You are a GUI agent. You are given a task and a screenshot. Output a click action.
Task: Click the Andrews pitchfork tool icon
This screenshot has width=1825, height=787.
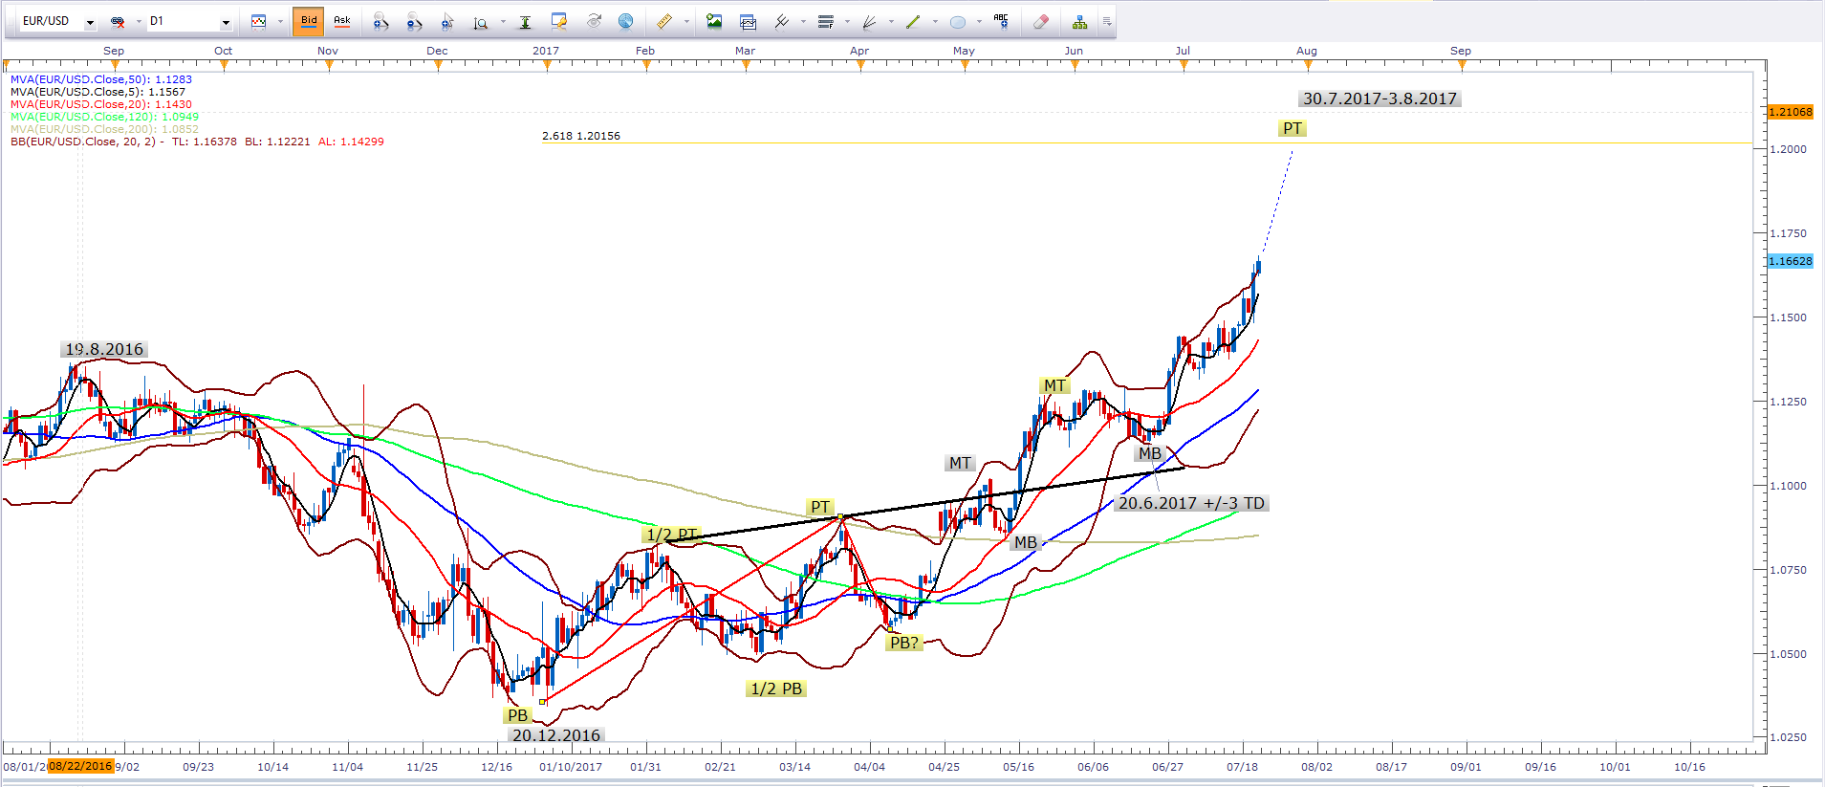click(x=781, y=21)
